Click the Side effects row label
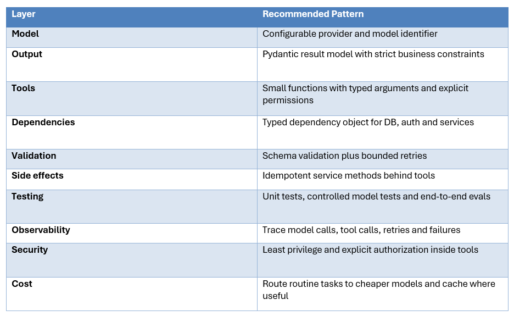The height and width of the screenshot is (316, 514). coord(37,175)
